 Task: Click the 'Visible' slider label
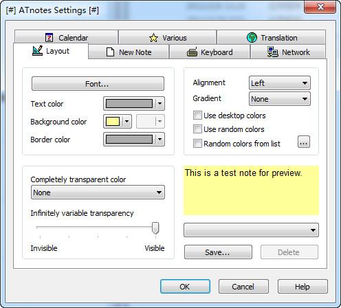(155, 248)
